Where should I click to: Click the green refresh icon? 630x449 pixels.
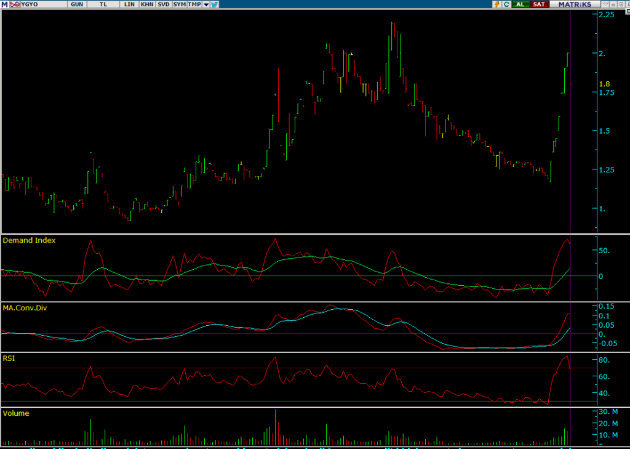[x=506, y=4]
